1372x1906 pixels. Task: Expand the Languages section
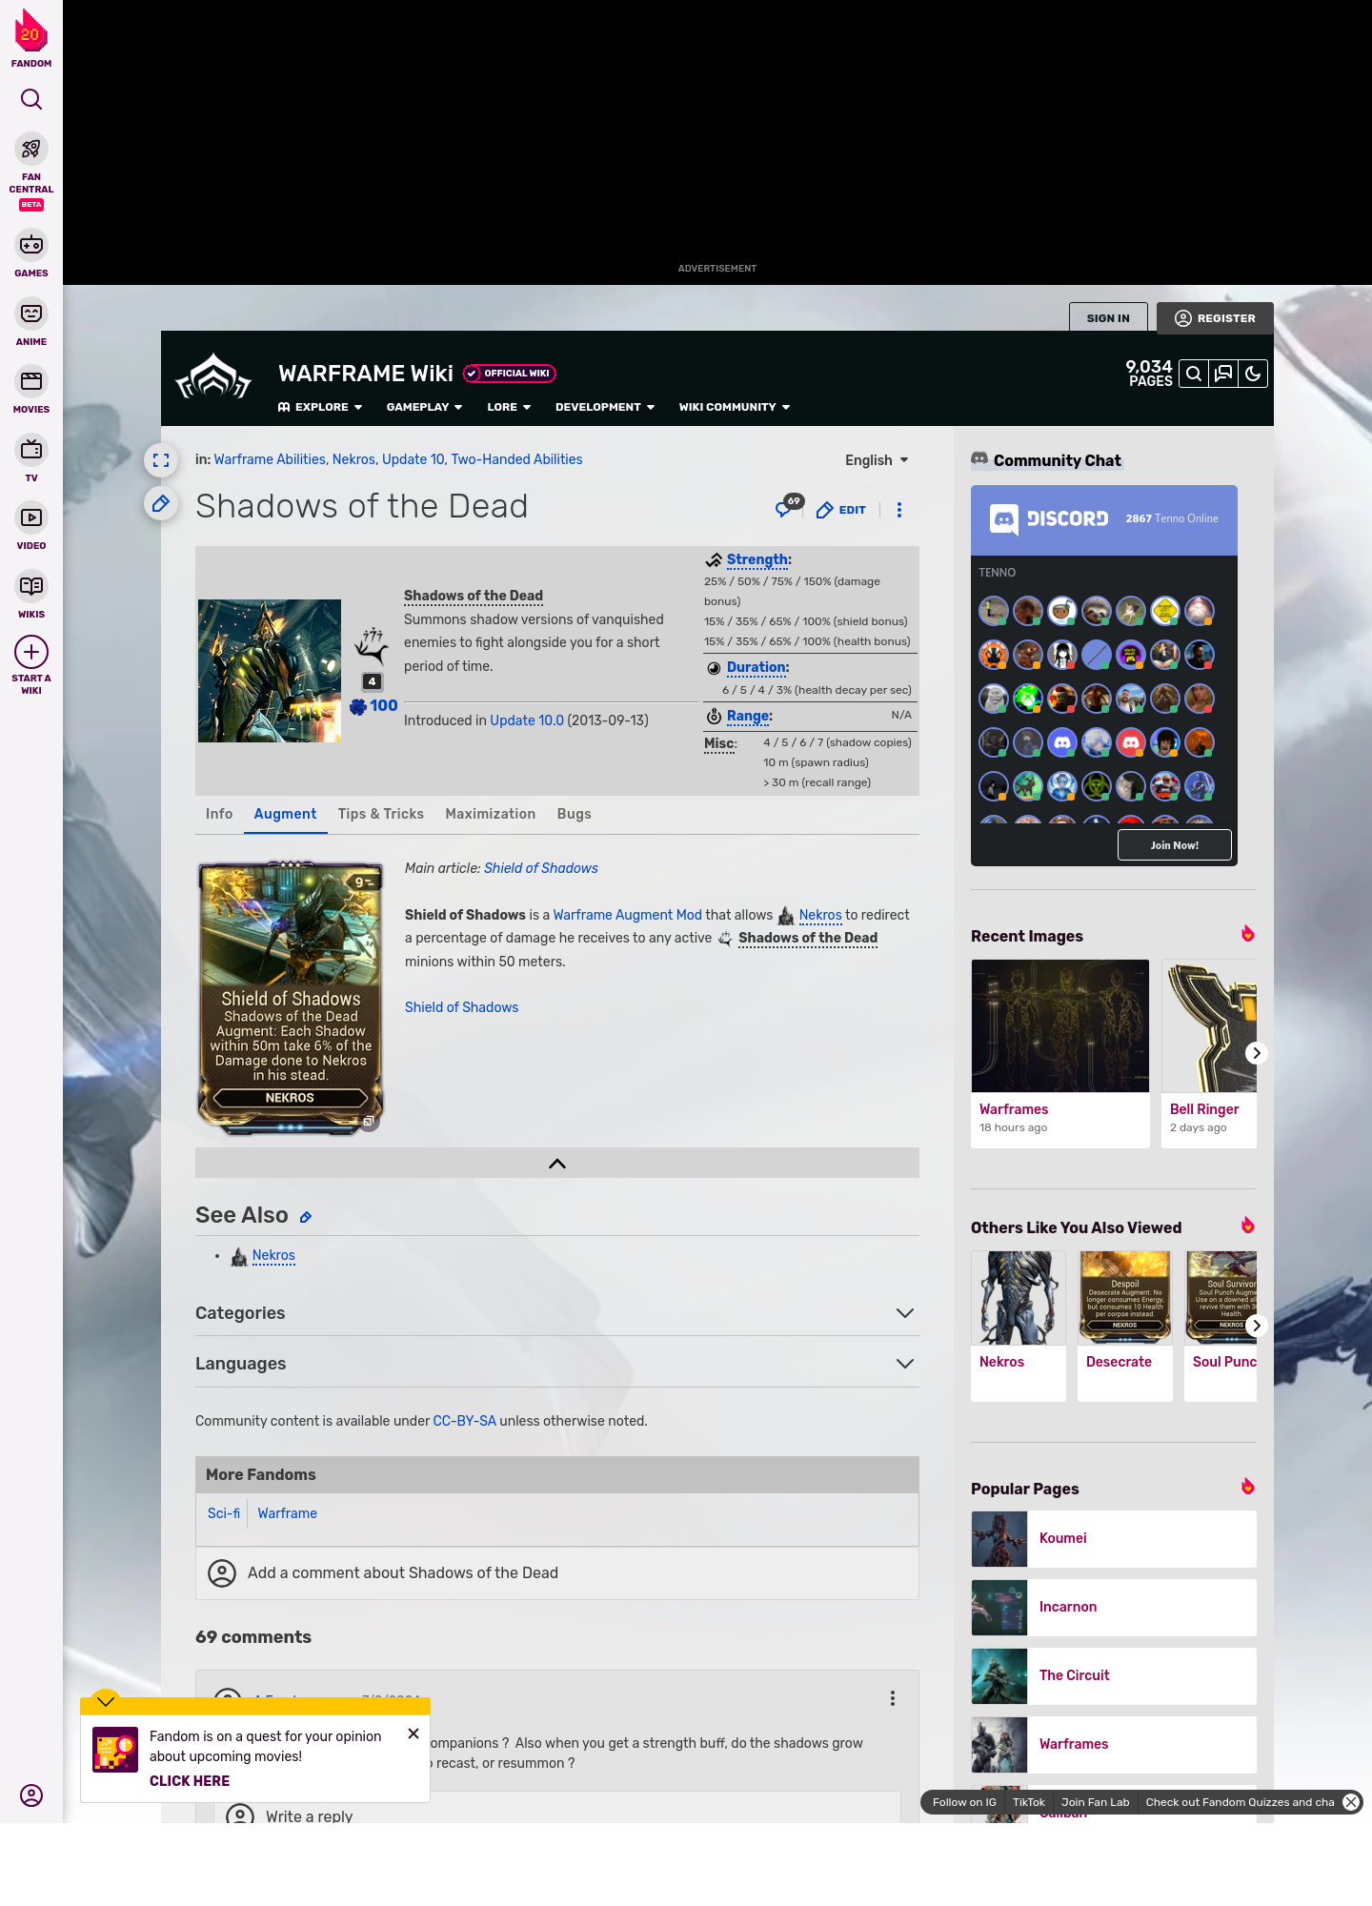click(557, 1364)
